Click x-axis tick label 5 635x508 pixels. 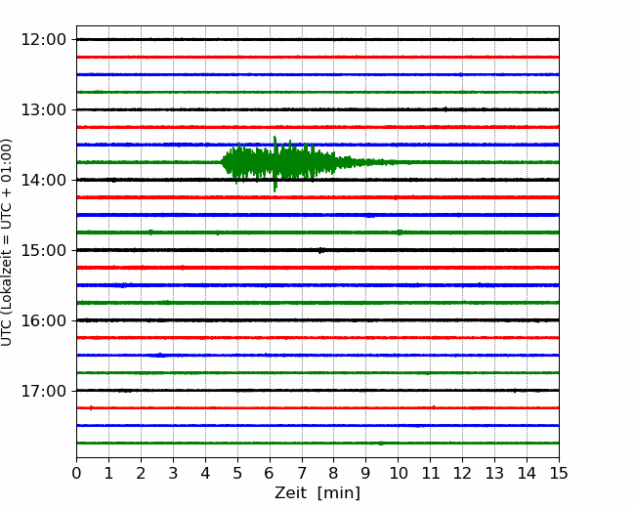click(x=237, y=473)
